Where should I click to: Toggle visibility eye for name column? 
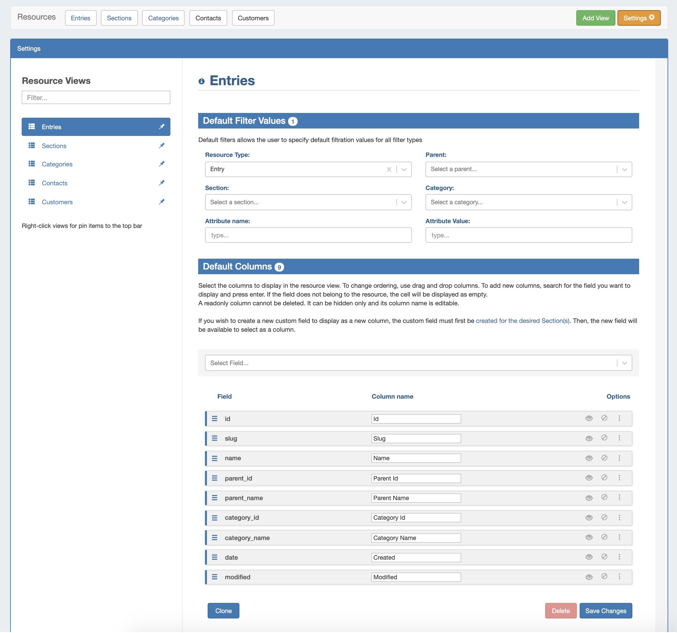pos(589,458)
